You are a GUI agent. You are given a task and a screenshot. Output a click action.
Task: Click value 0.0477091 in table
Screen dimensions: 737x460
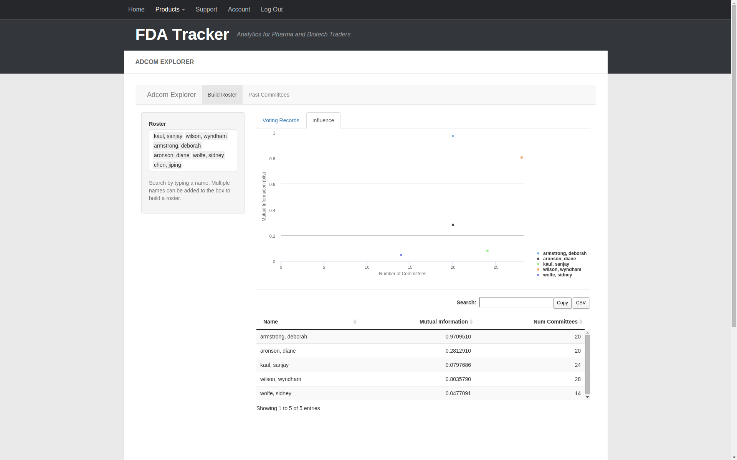click(x=458, y=393)
